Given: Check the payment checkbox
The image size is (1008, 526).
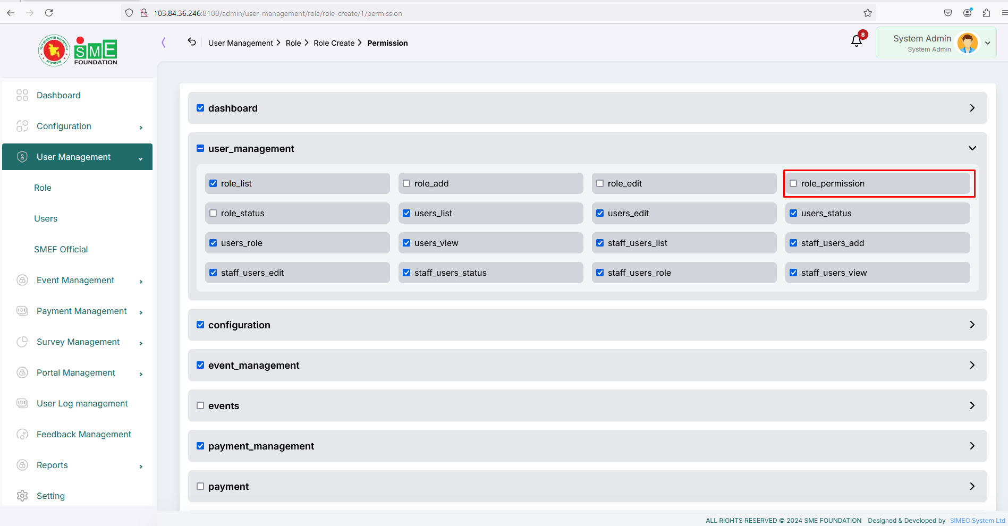Looking at the screenshot, I should (200, 486).
